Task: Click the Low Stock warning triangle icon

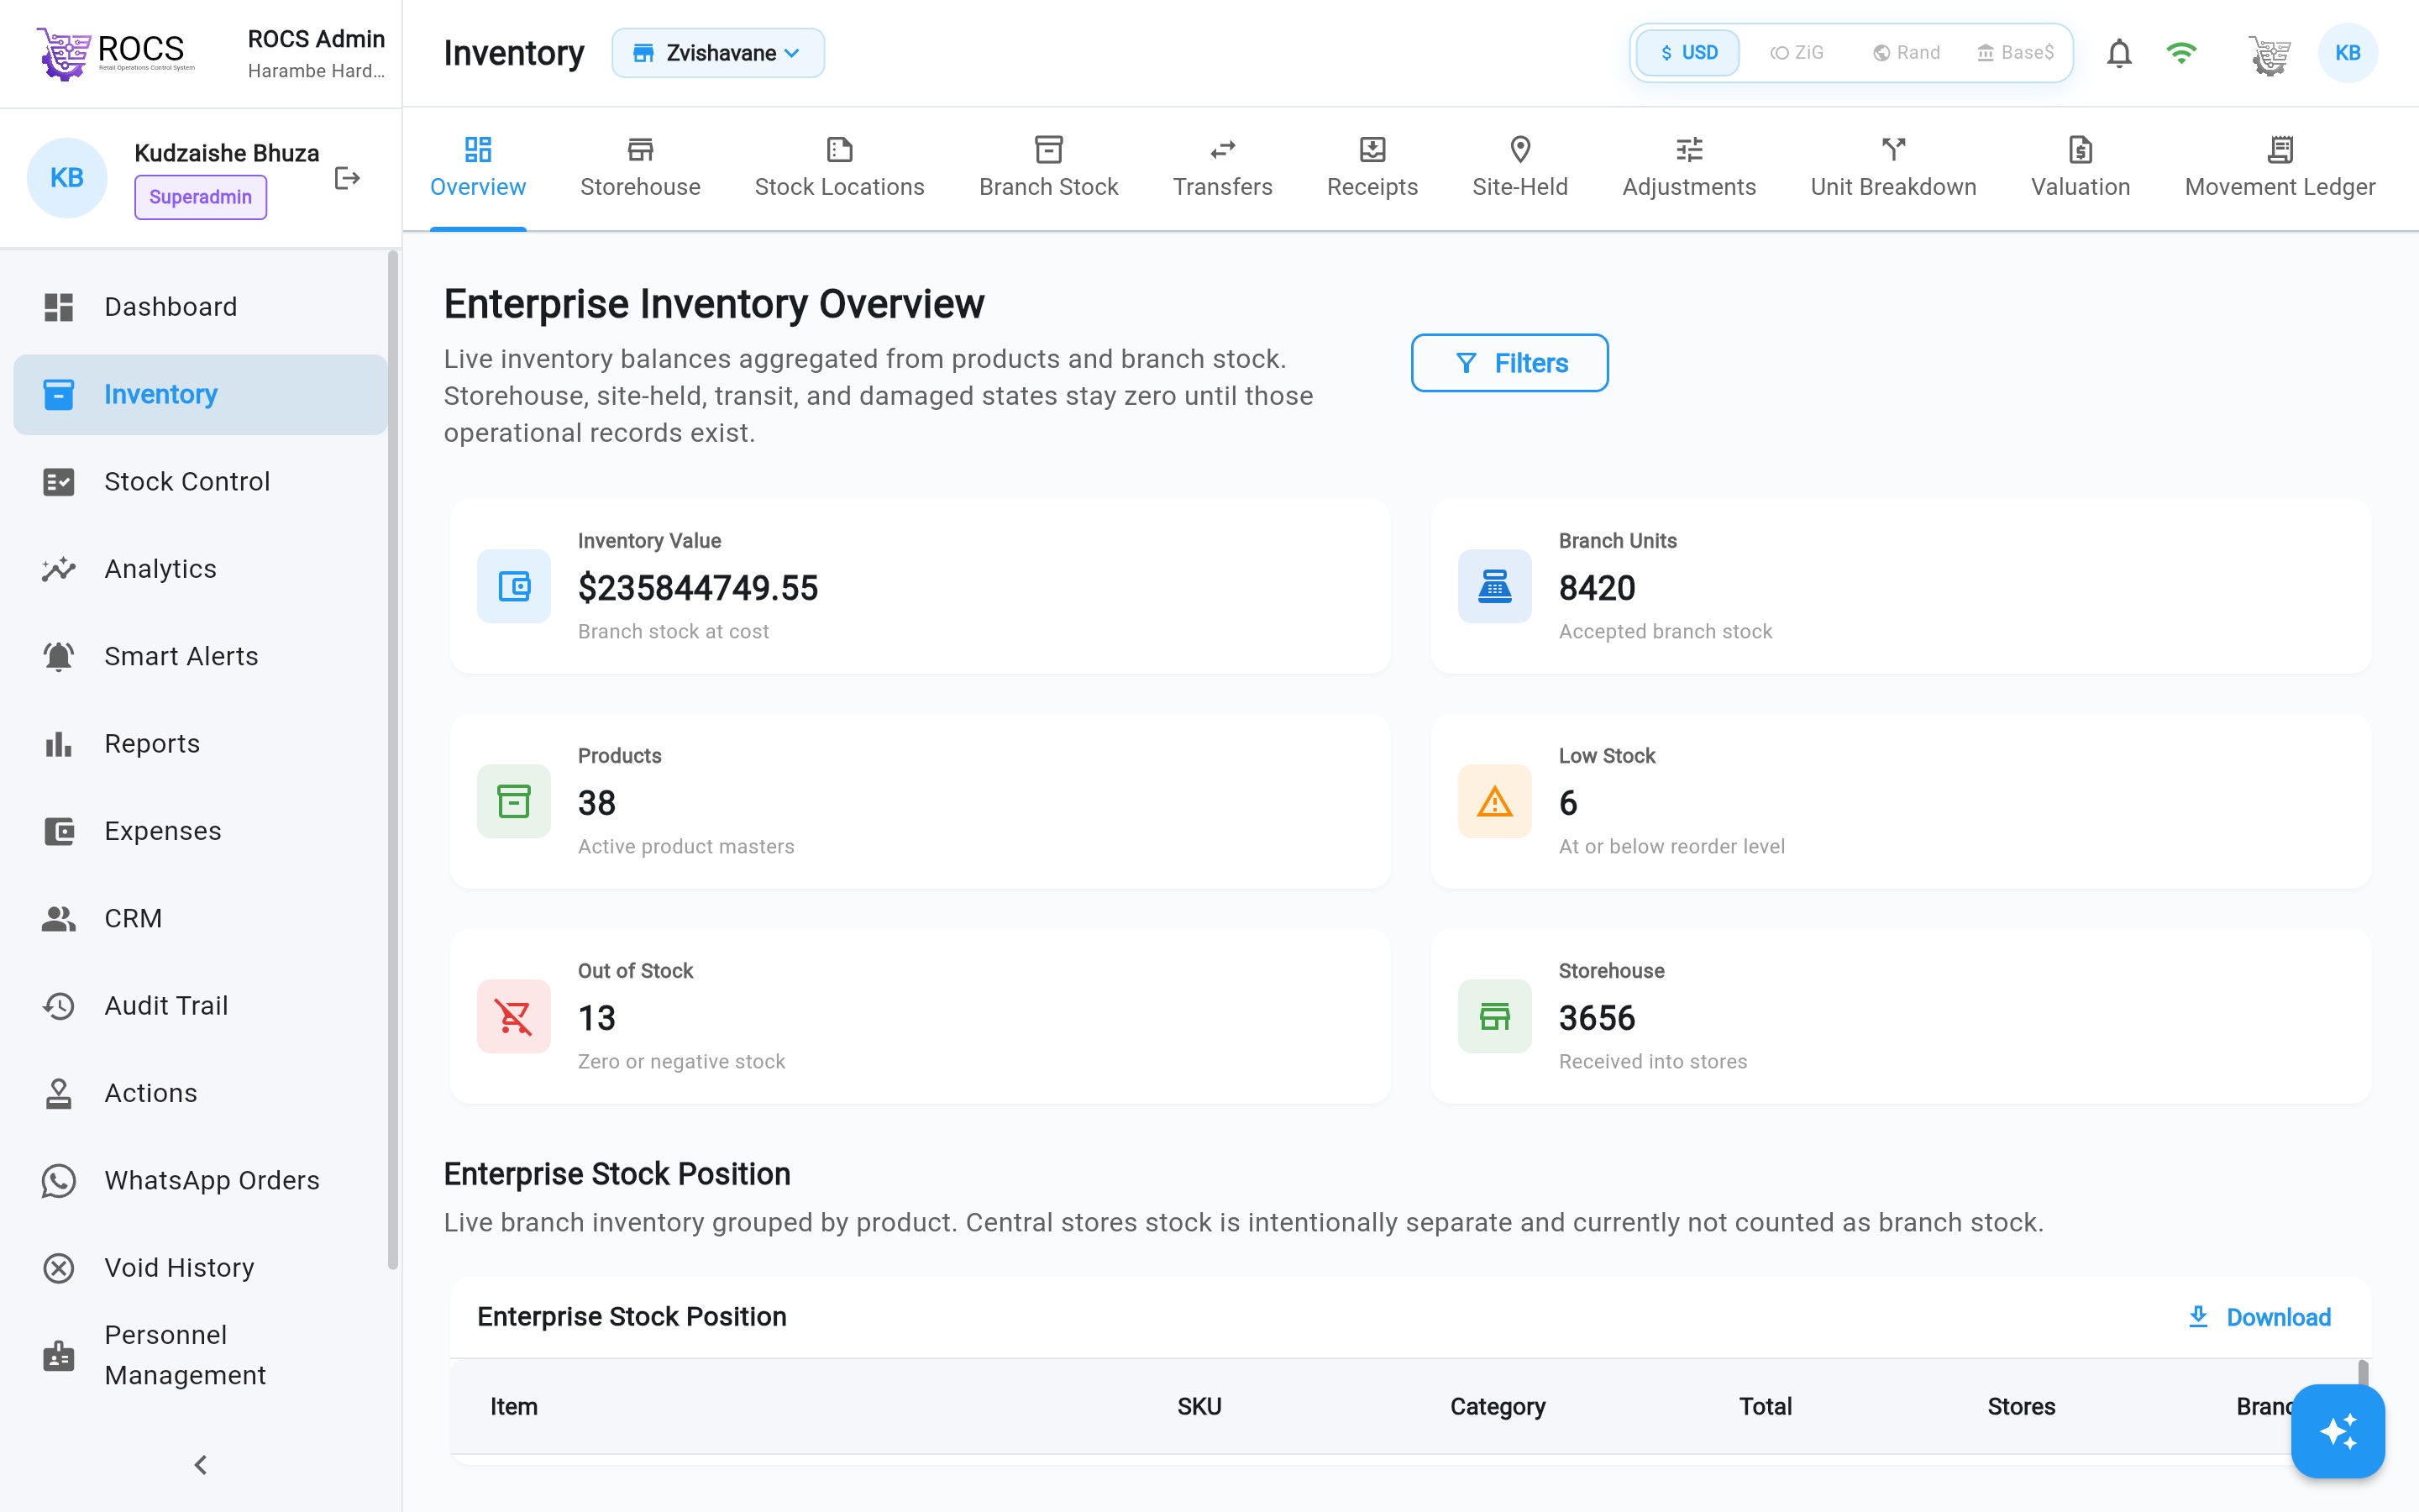Action: coord(1494,801)
